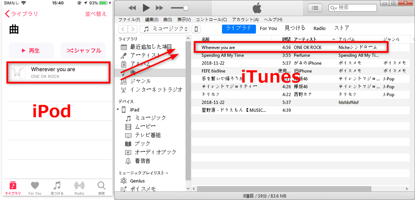Tap Radio icon on iPod tab bar
The image size is (415, 200).
(x=79, y=185)
